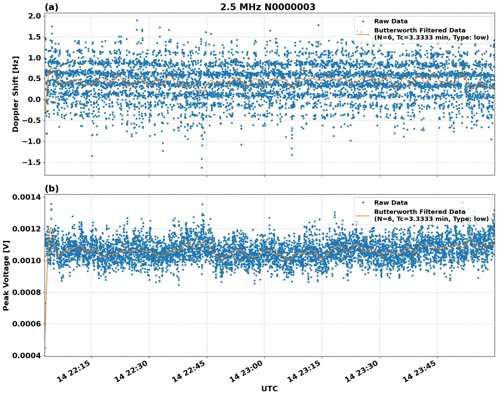This screenshot has height=396, width=498.
Task: Select the Peak Voltage [V] axis label
Action: click(6, 275)
